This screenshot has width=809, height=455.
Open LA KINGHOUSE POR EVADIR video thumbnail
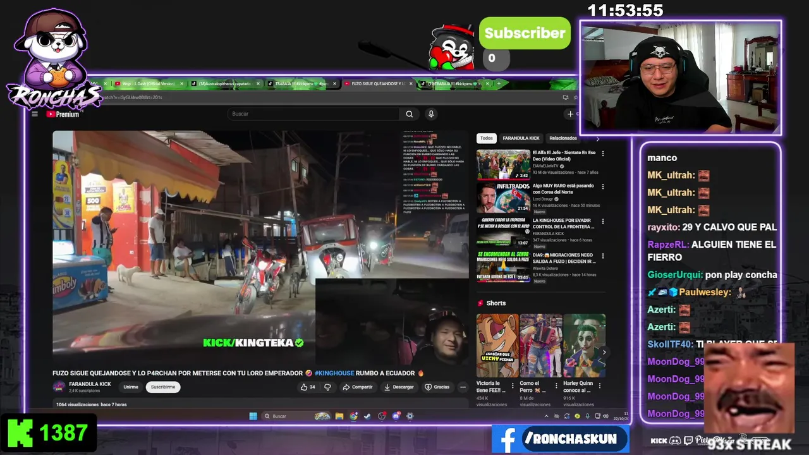(503, 233)
